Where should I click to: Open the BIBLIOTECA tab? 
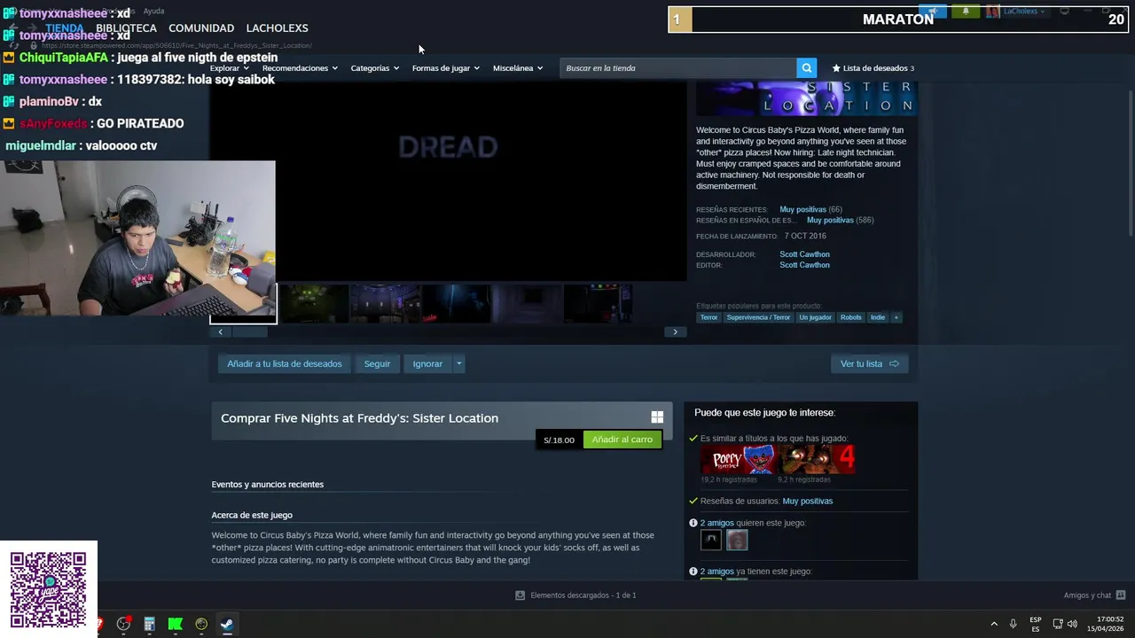126,28
